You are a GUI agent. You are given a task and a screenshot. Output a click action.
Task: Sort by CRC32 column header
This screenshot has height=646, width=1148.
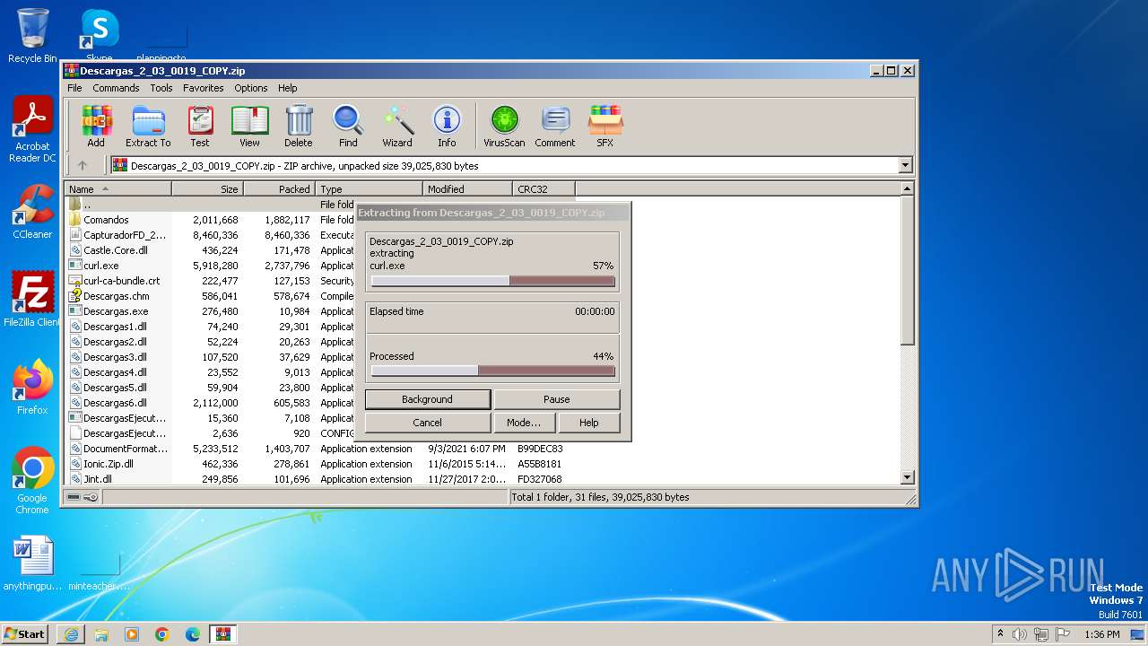[544, 188]
